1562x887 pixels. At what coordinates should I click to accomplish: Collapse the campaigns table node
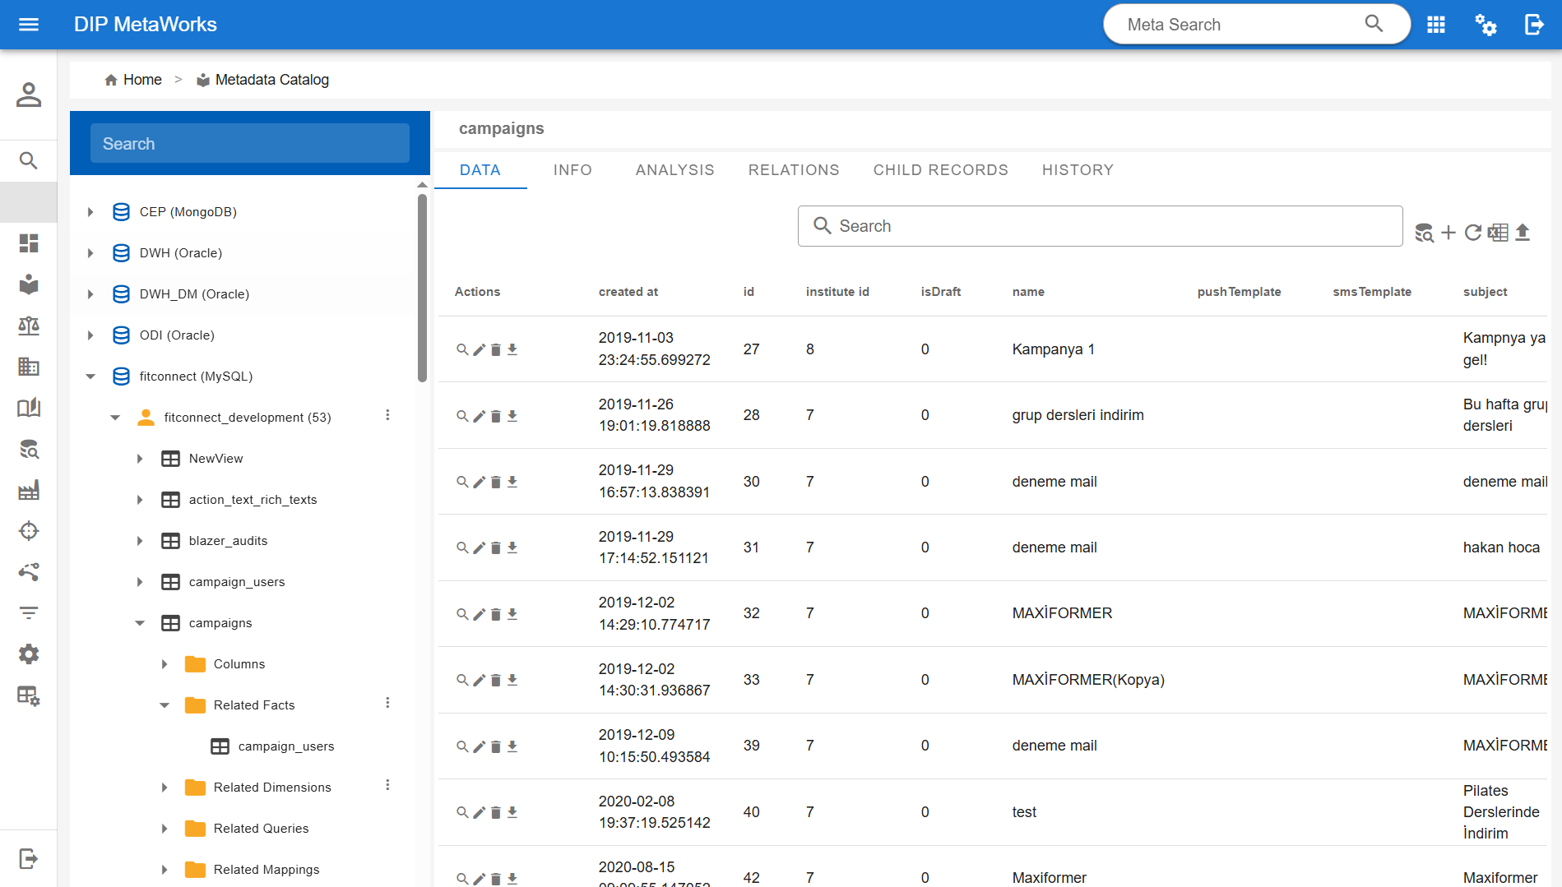140,623
